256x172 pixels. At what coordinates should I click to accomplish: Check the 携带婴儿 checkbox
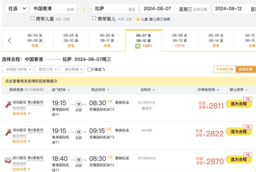click(x=94, y=18)
